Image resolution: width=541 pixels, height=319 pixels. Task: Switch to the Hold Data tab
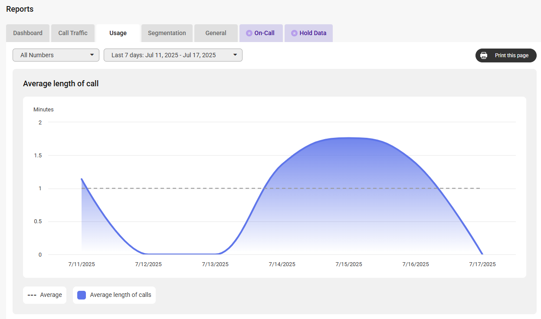point(308,33)
